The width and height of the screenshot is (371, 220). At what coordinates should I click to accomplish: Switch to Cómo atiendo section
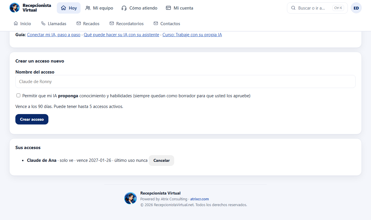coord(139,8)
